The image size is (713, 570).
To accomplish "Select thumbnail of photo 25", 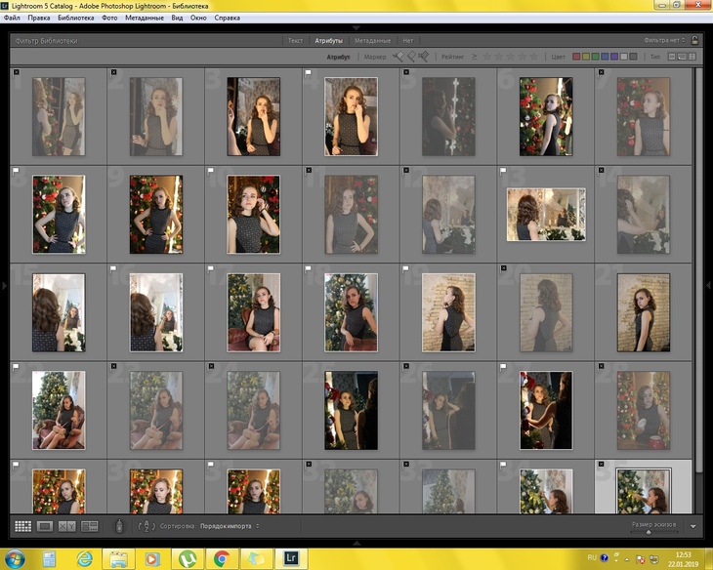I will pos(351,411).
